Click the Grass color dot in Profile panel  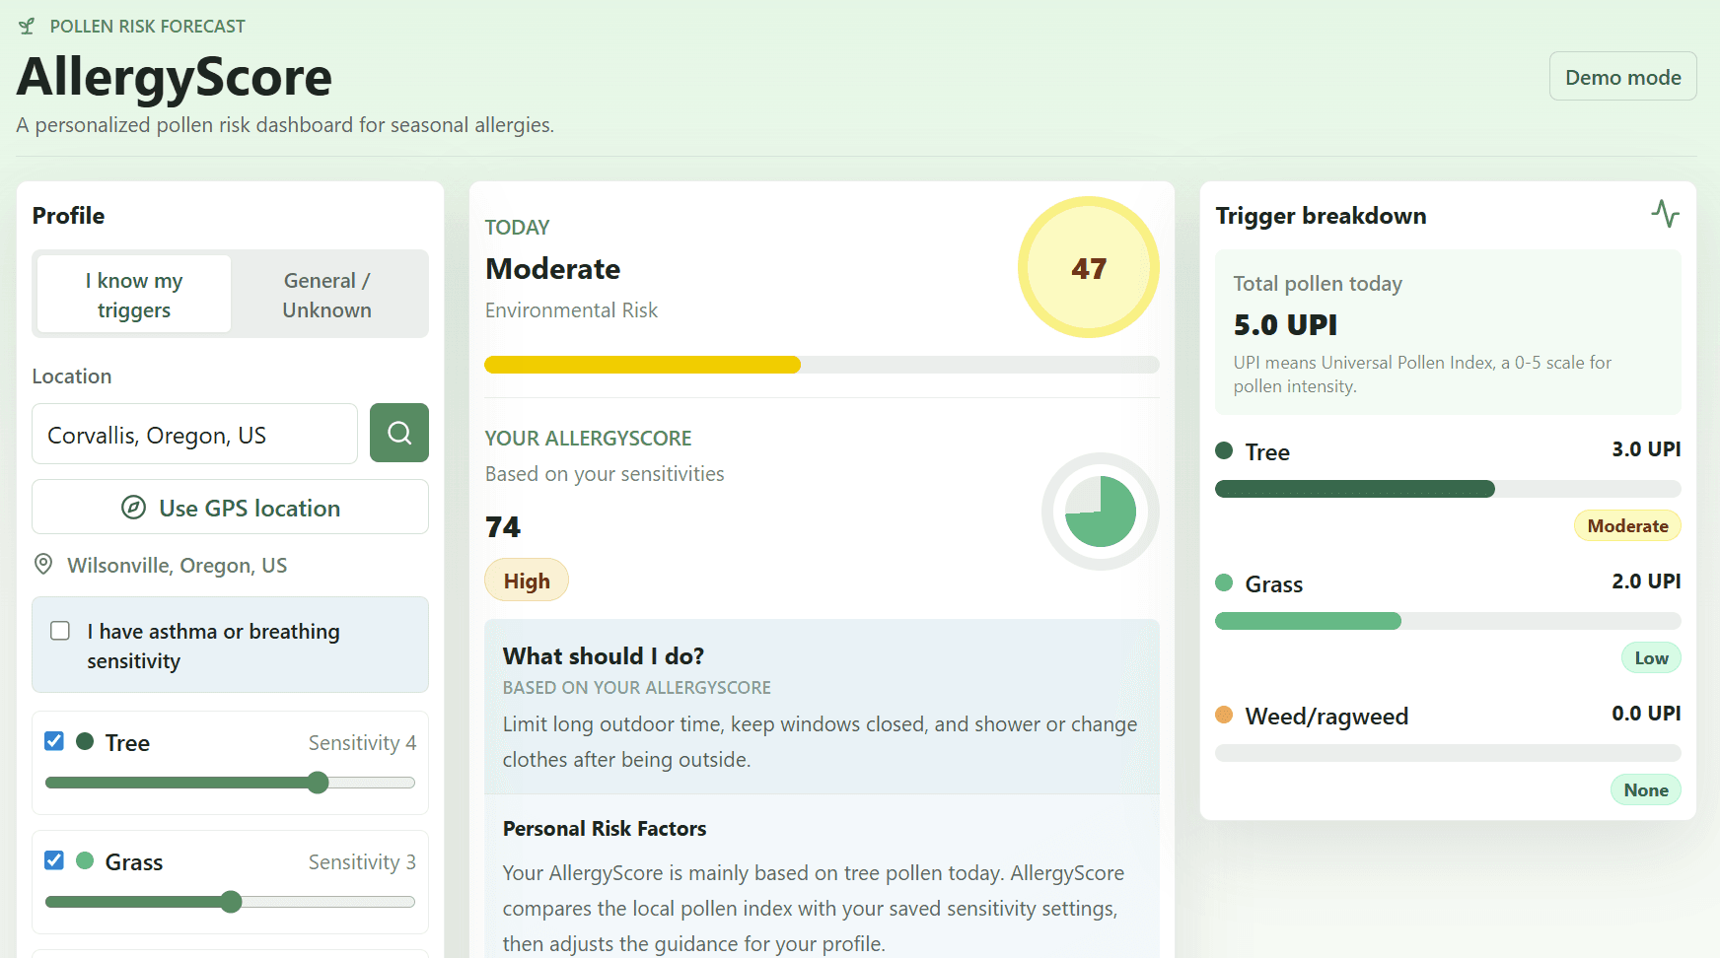point(85,860)
